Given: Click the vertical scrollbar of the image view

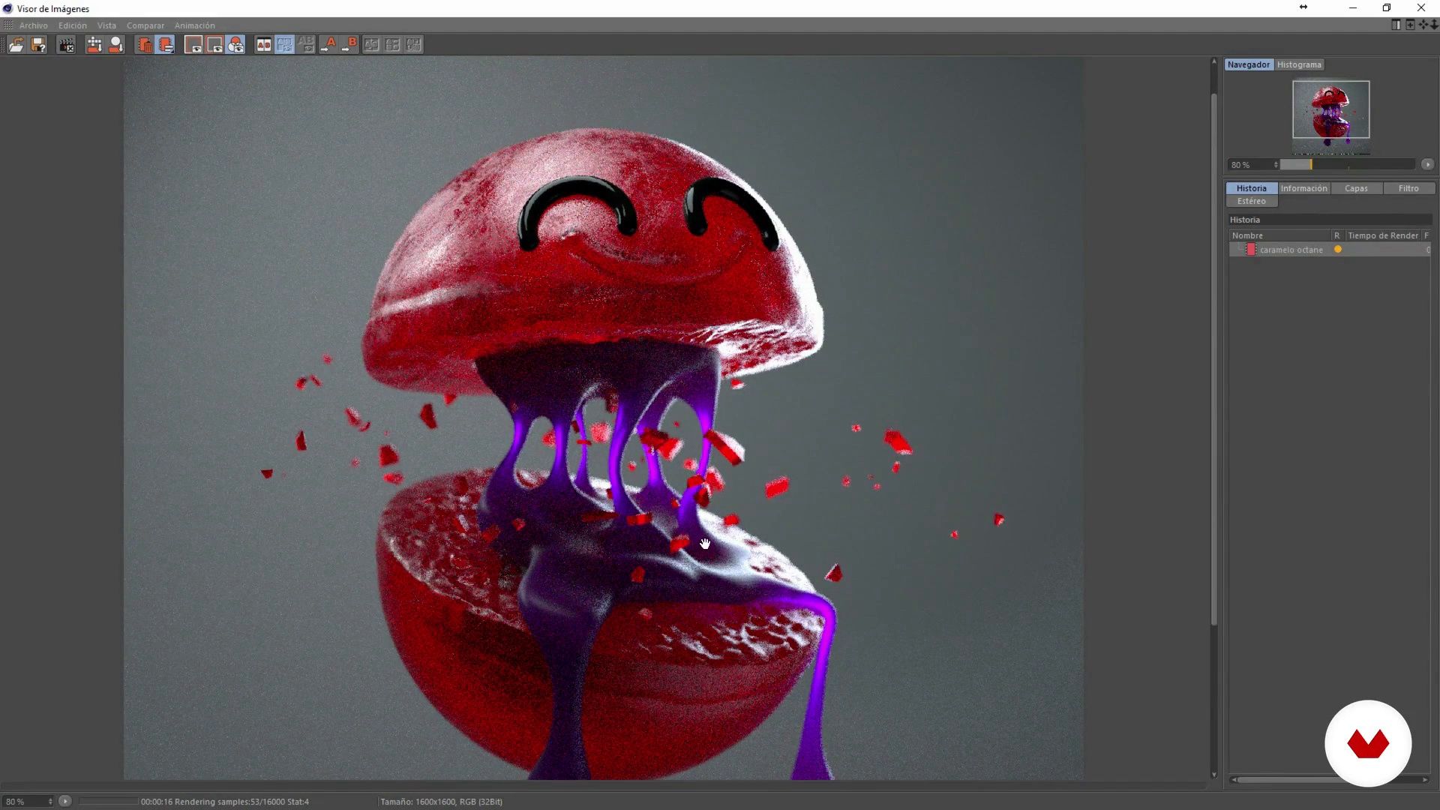Looking at the screenshot, I should [x=1214, y=360].
